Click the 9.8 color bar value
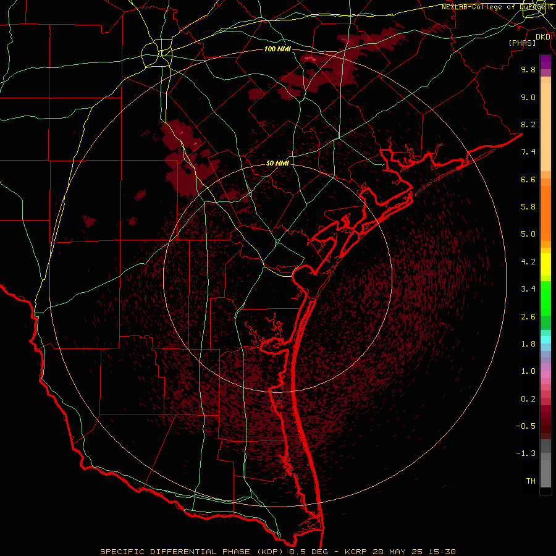556x556 pixels. tap(528, 69)
